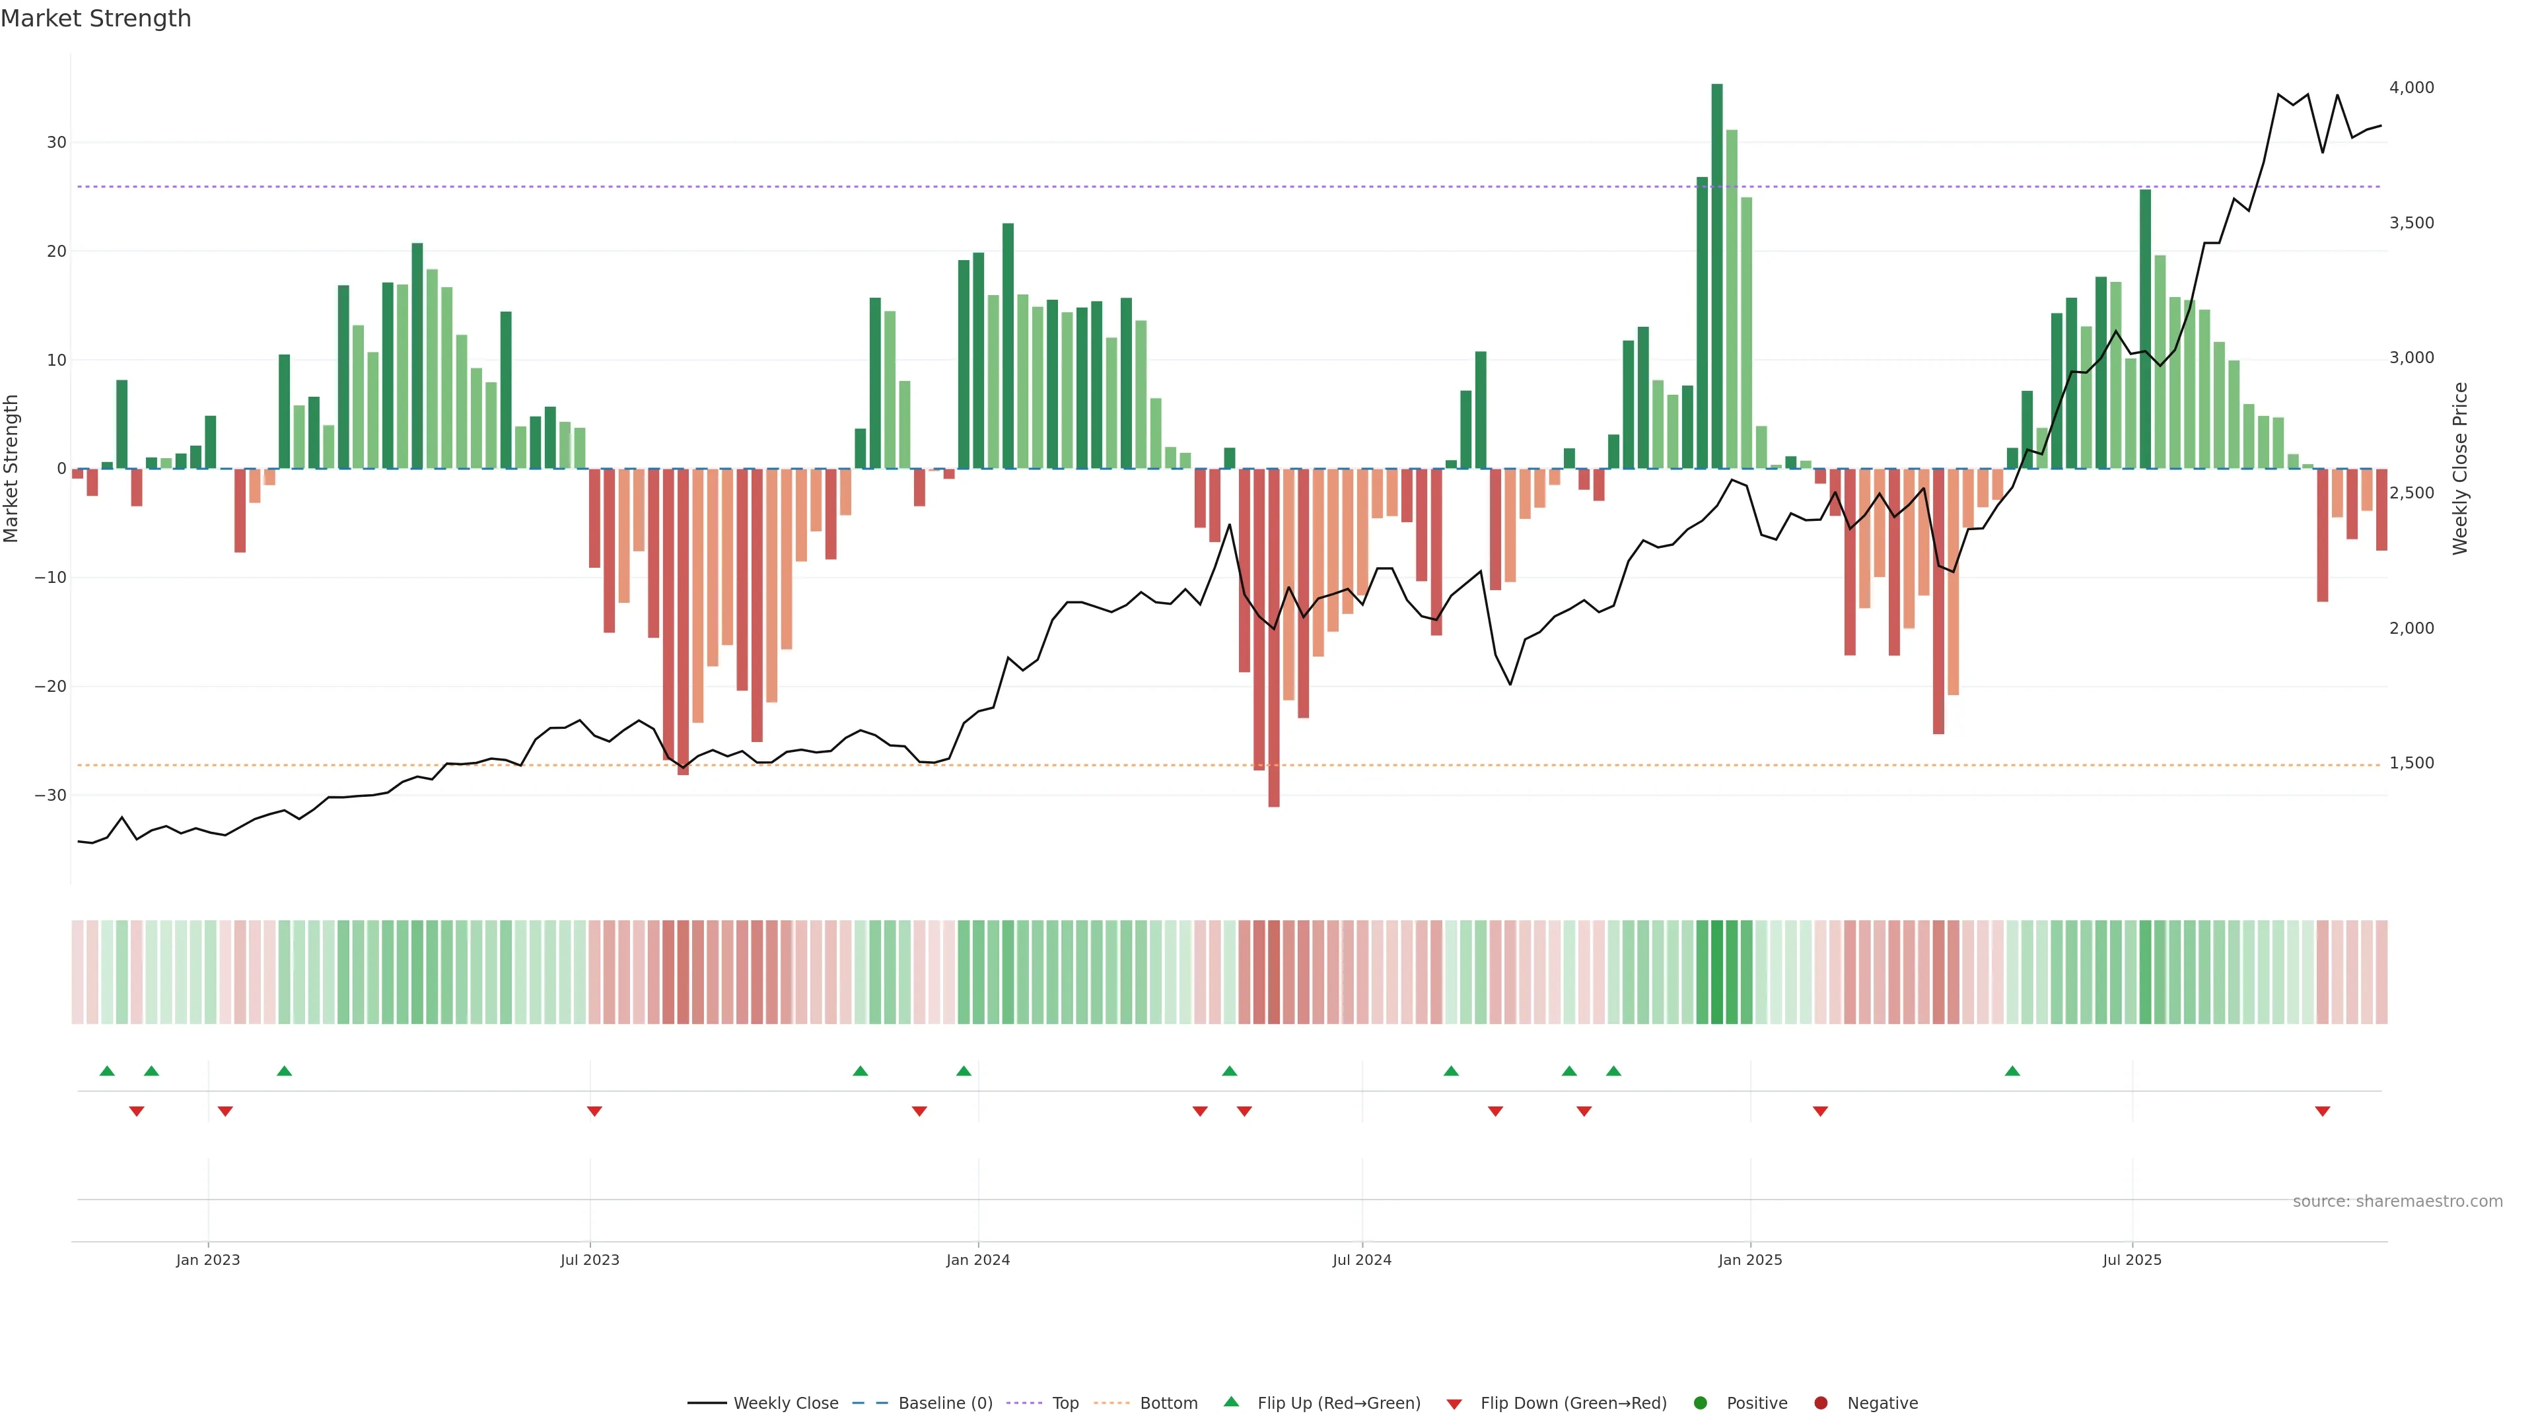Click the Jan 2024 x-axis label
The width and height of the screenshot is (2536, 1426).
click(x=977, y=1260)
